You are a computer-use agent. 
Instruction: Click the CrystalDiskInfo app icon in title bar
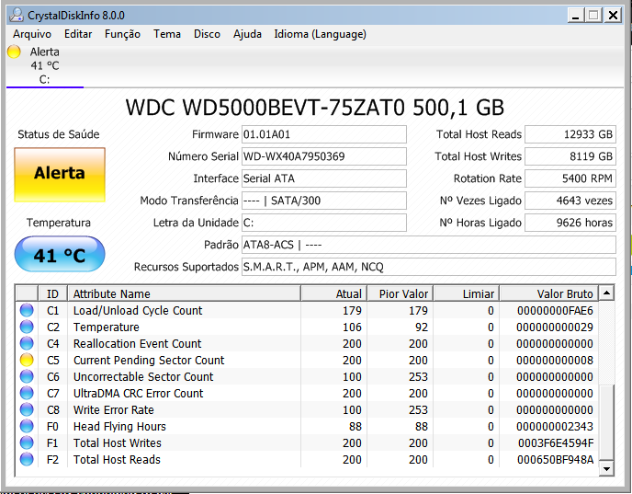tap(13, 15)
